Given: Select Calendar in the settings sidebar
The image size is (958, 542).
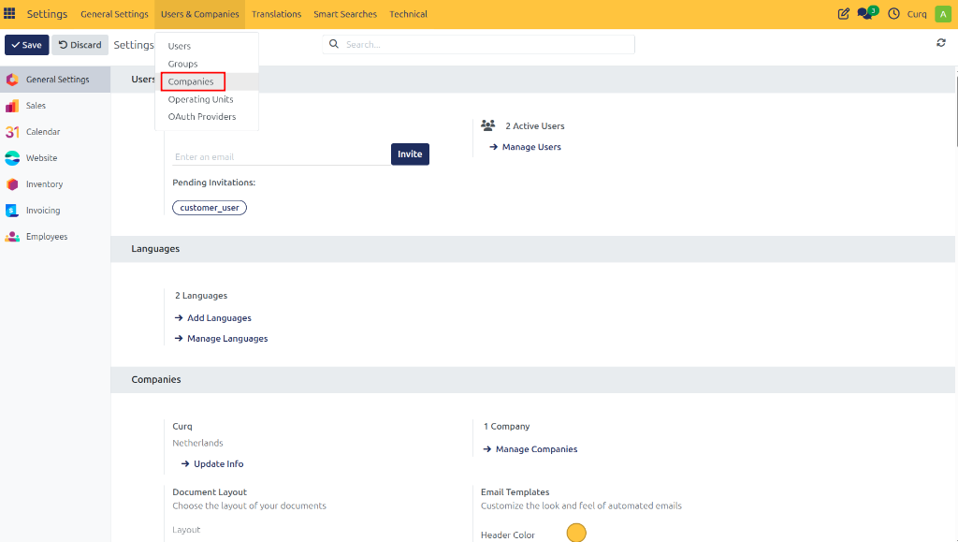Looking at the screenshot, I should [55, 132].
